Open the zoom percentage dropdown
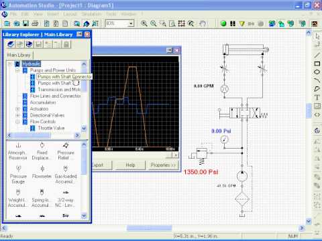 (131, 23)
